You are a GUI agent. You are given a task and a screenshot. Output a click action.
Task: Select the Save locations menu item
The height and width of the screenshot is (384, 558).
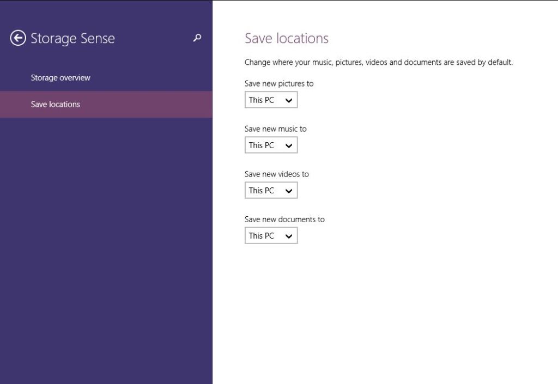click(106, 104)
